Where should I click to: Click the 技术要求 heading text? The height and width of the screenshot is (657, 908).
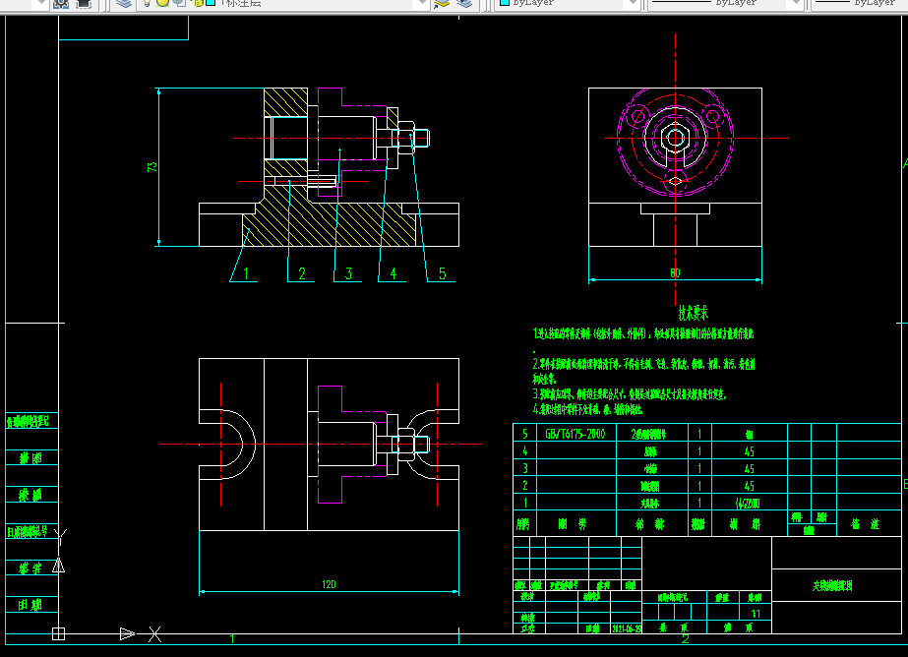click(694, 313)
